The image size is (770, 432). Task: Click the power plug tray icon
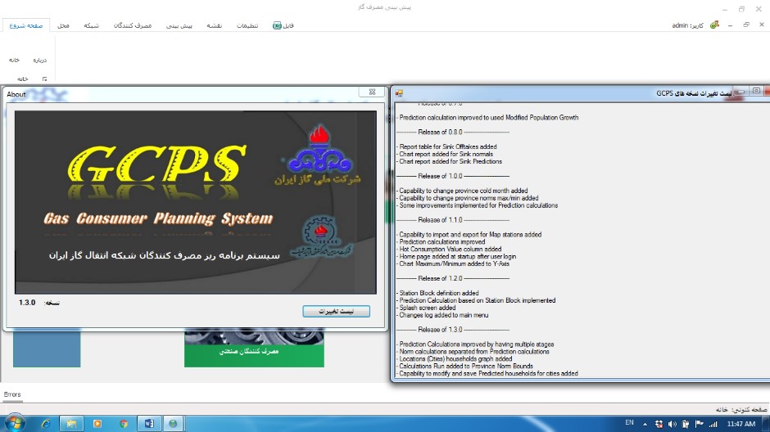coord(686,424)
